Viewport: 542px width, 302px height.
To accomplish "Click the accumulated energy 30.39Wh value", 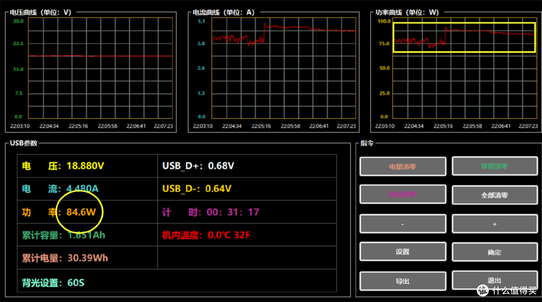I will pyautogui.click(x=87, y=258).
